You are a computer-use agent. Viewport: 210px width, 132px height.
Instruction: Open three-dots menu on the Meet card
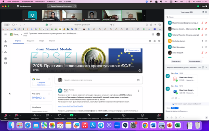point(49,79)
